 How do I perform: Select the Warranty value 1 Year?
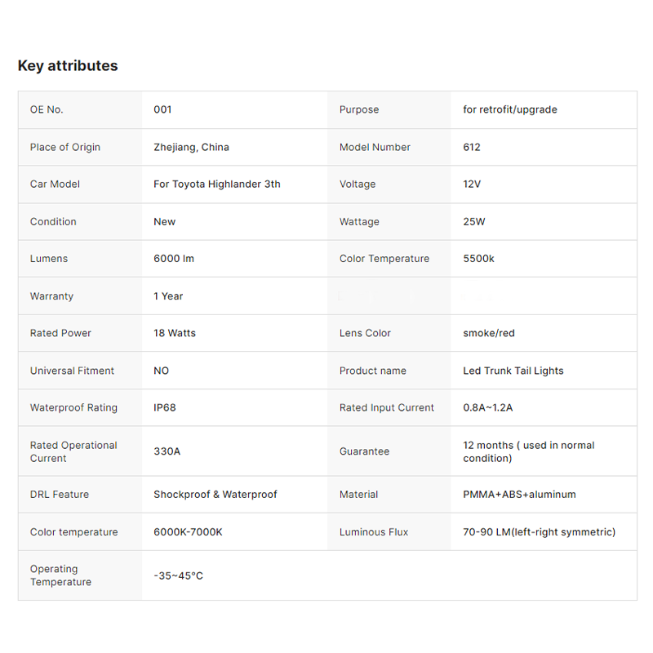[x=168, y=296]
